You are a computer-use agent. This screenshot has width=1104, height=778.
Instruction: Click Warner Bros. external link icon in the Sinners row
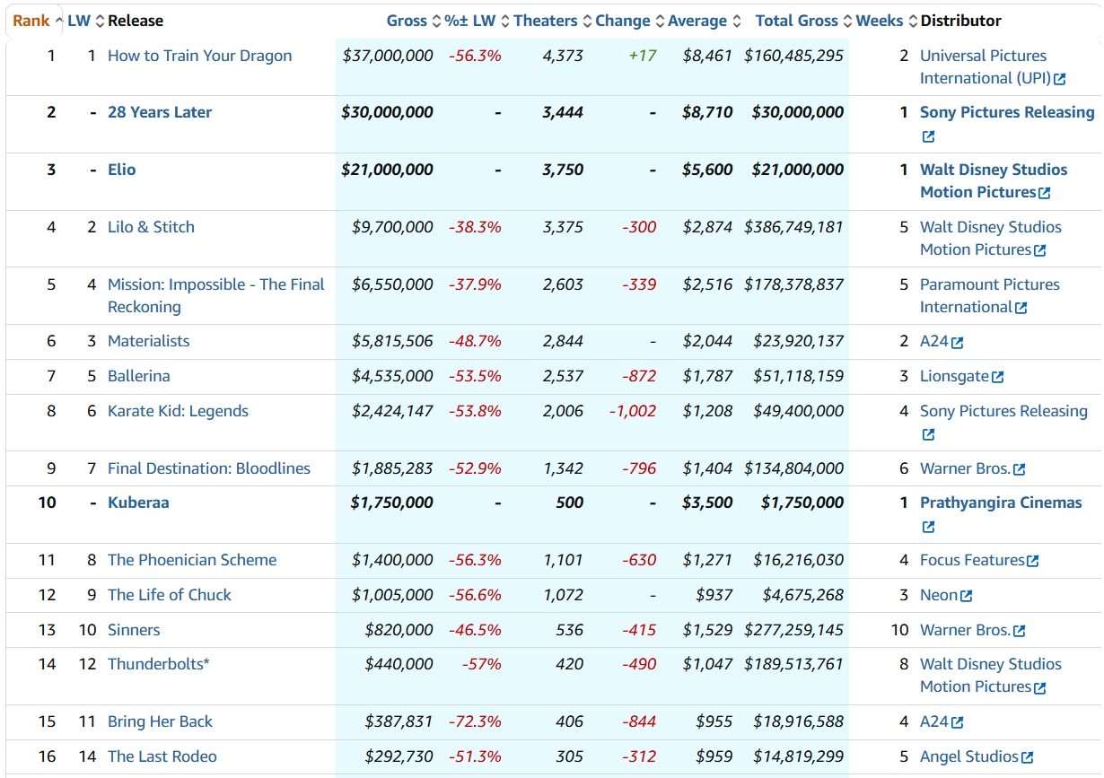click(1019, 631)
